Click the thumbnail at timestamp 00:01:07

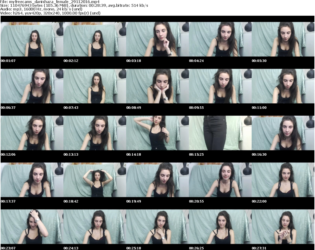[32, 39]
